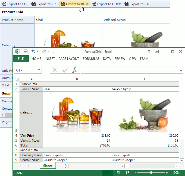This screenshot has width=185, height=176.
Task: Click the next sheet navigation arrow
Action: tap(28, 166)
